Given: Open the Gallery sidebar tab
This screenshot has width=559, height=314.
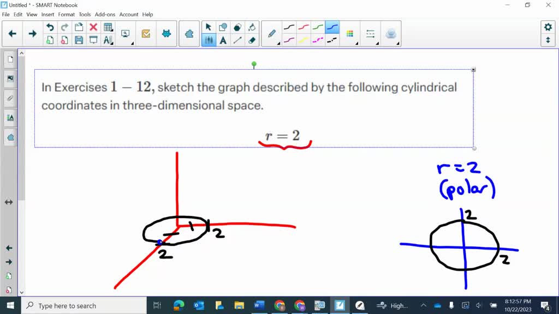Looking at the screenshot, I should [10, 78].
